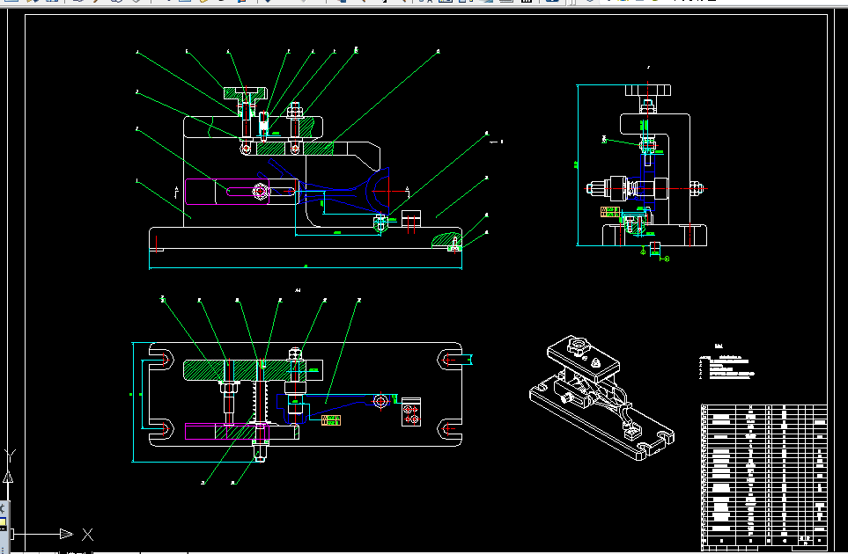Select the orange tolerance frame in the plan view
Image resolution: width=848 pixels, height=554 pixels.
click(331, 420)
